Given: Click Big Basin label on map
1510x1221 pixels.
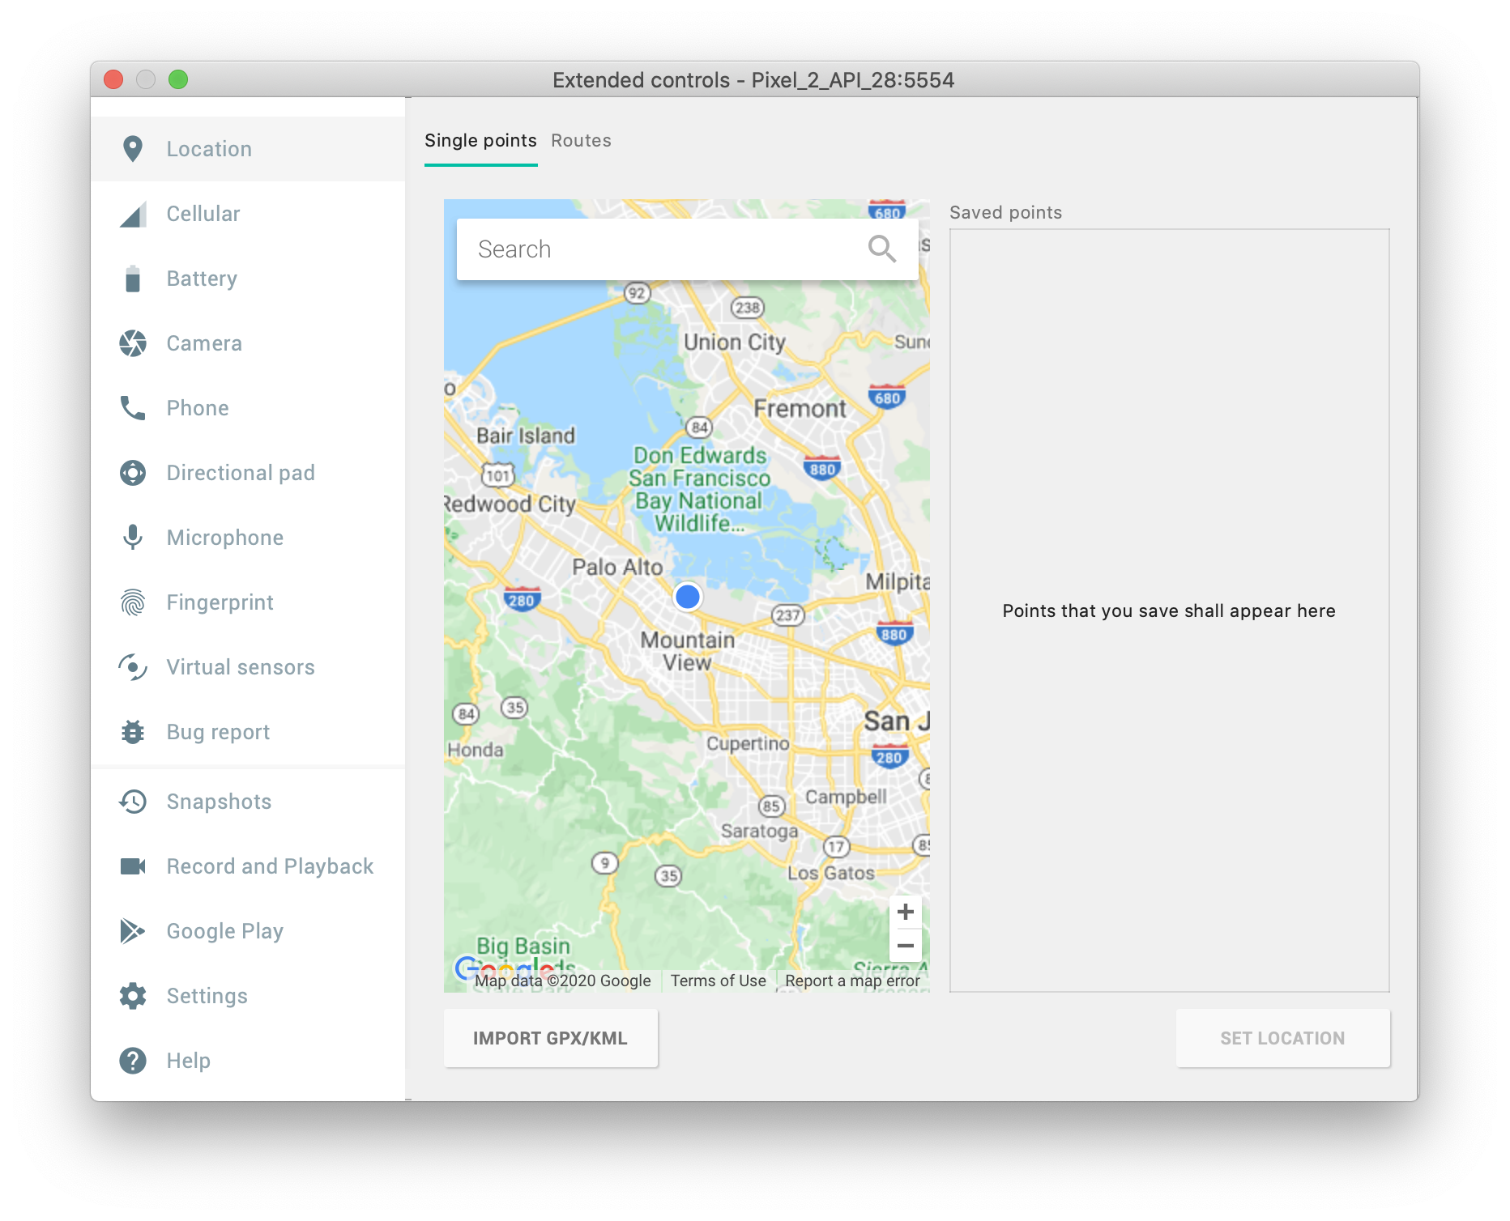Looking at the screenshot, I should 523,946.
